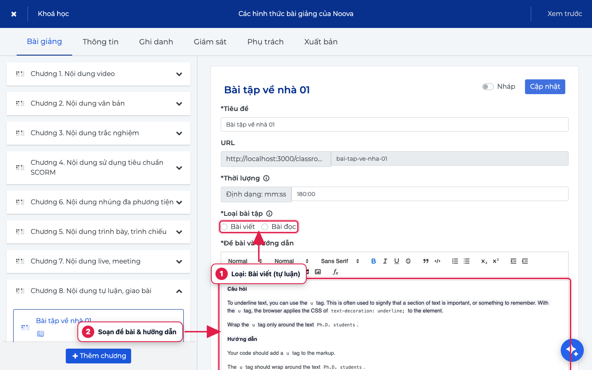This screenshot has width=592, height=370.
Task: Expand Chương 2. Nội dung văn bản
Action: coord(179,104)
